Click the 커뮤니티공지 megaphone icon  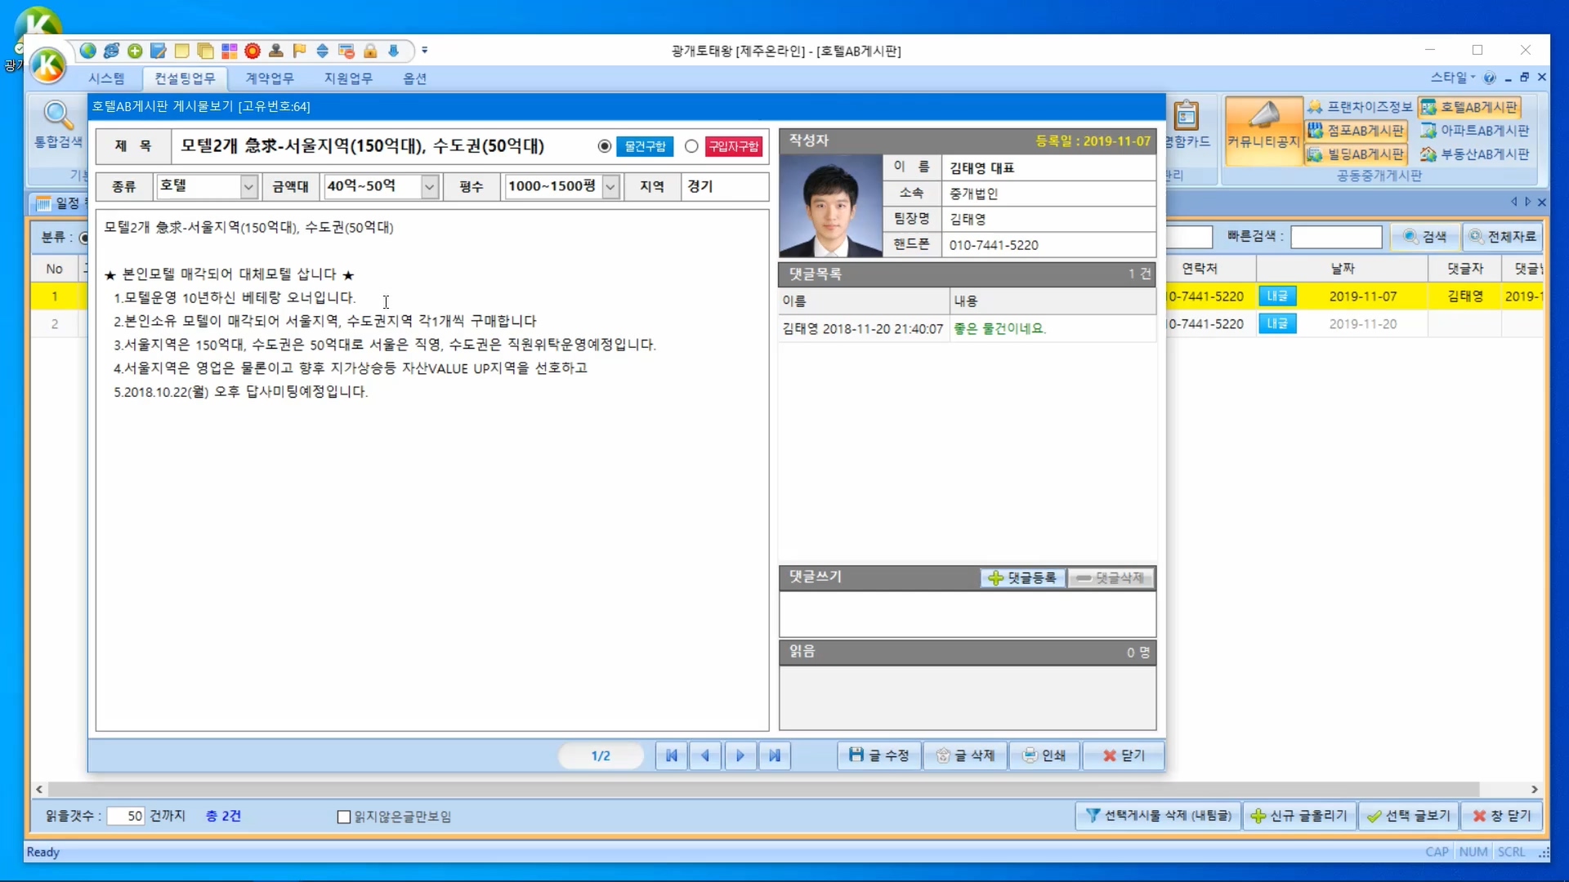pos(1263,116)
